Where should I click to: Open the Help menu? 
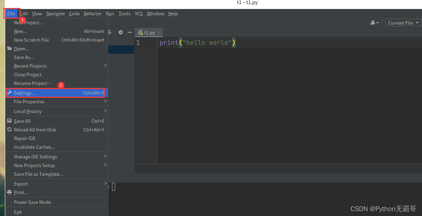pyautogui.click(x=173, y=14)
